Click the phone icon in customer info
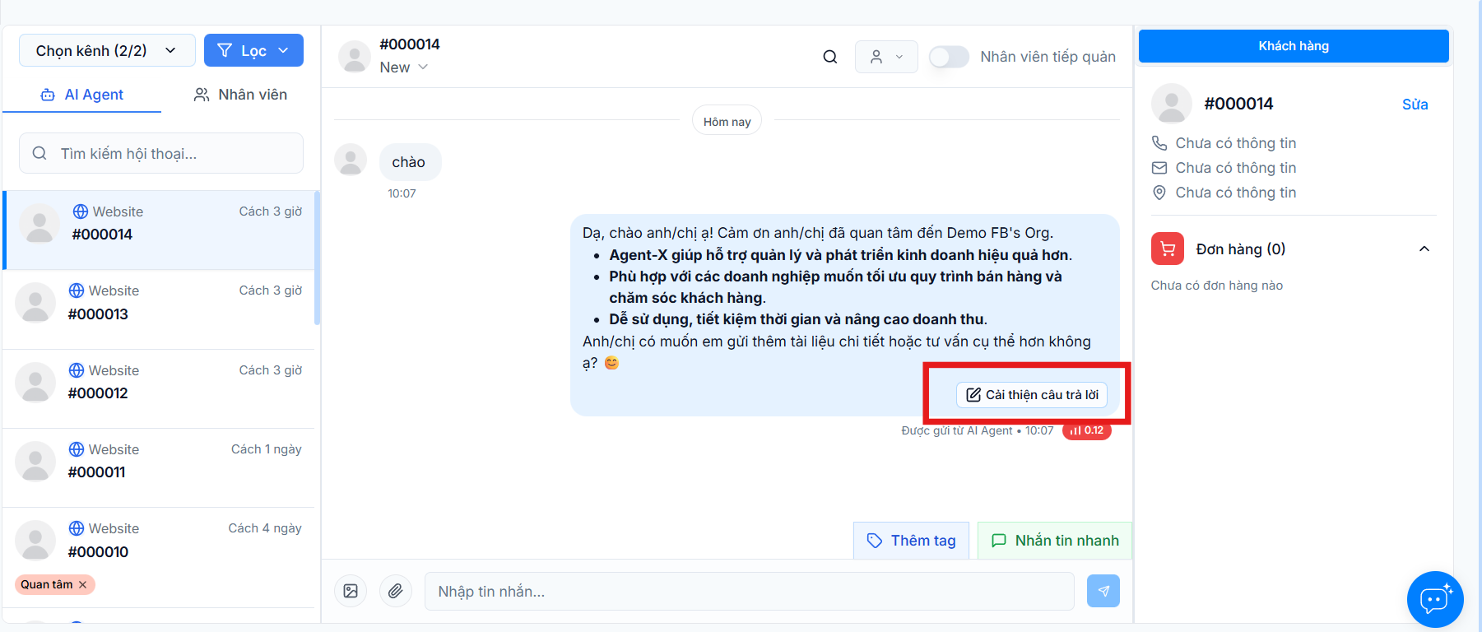 click(x=1159, y=143)
